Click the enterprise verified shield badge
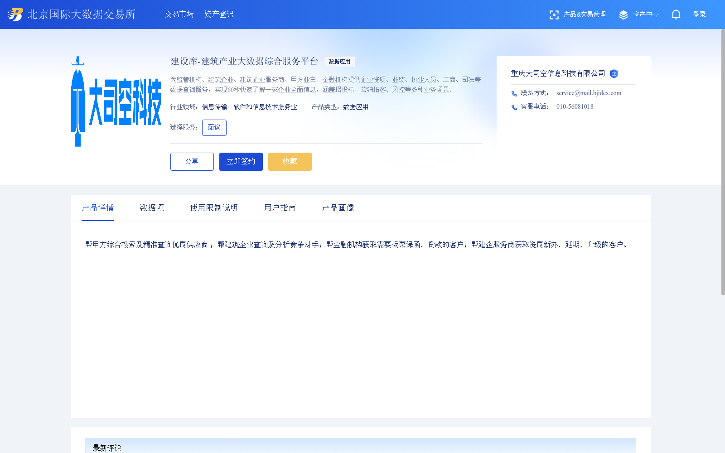The width and height of the screenshot is (725, 453). (x=614, y=74)
